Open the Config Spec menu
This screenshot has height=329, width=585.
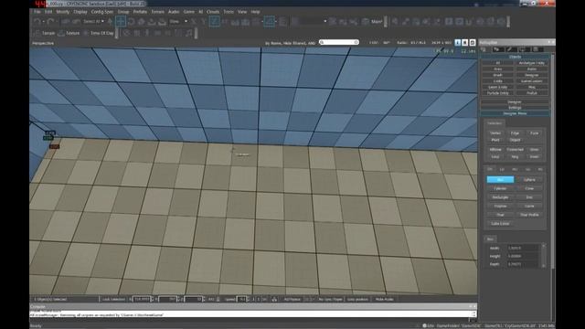(x=102, y=12)
